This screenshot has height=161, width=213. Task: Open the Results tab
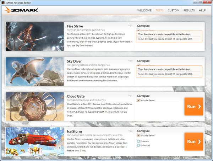click(189, 10)
